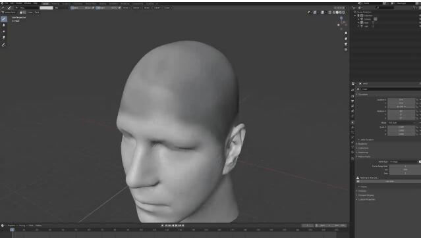Toggle strength pressure sensitivity icon
The width and height of the screenshot is (421, 238).
120,8
